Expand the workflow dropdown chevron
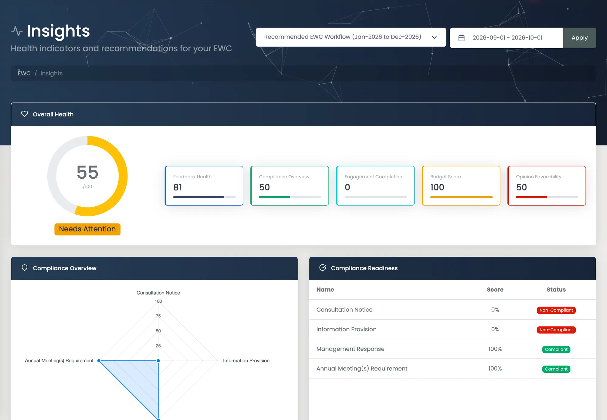607x420 pixels. click(434, 37)
